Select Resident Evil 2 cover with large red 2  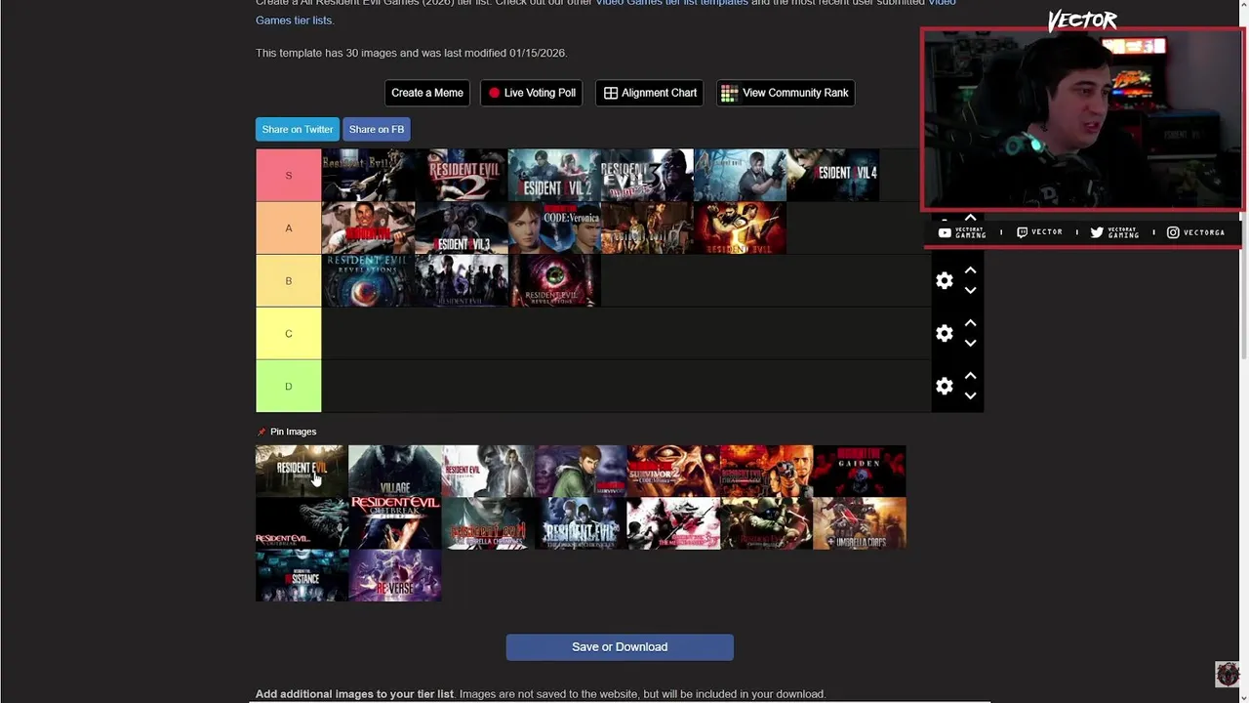coord(462,175)
